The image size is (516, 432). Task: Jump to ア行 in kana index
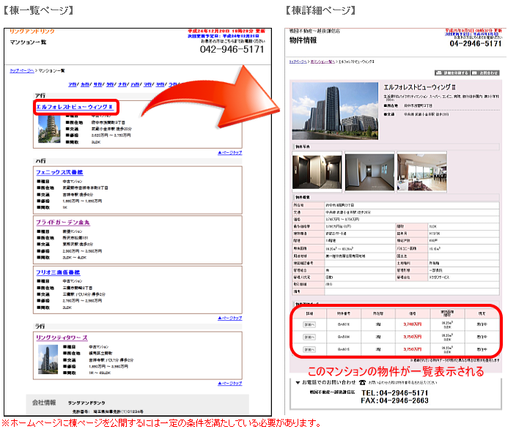click(73, 84)
